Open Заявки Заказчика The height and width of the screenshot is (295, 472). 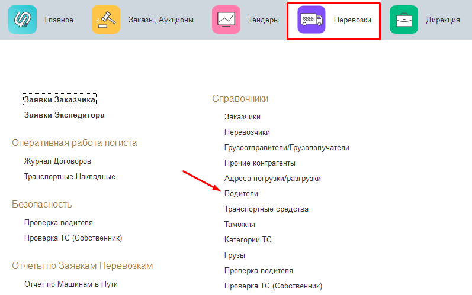(60, 99)
